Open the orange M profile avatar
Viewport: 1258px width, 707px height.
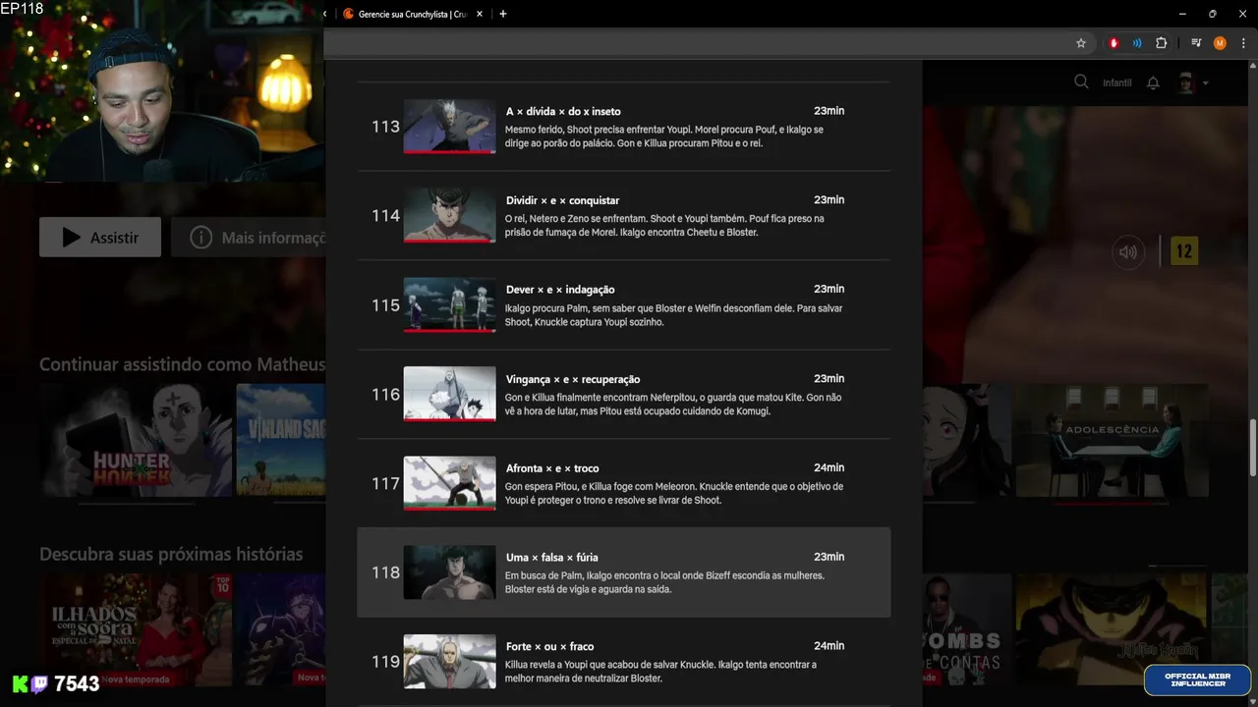tap(1220, 43)
